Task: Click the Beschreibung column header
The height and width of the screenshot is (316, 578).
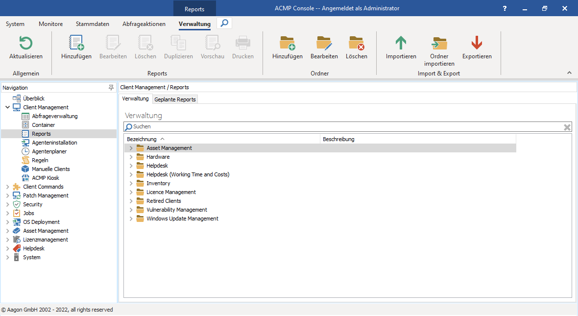Action: click(x=418, y=139)
